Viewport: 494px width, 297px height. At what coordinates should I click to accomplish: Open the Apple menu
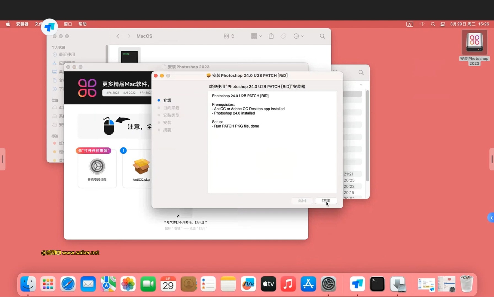click(x=8, y=24)
